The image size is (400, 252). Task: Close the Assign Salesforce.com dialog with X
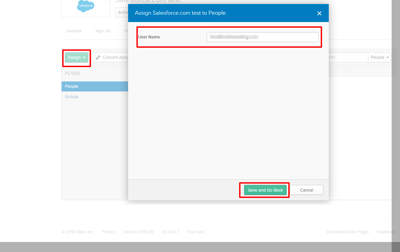tap(319, 13)
